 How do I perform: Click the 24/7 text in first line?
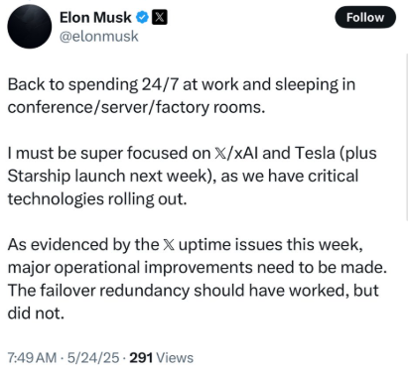pos(160,84)
